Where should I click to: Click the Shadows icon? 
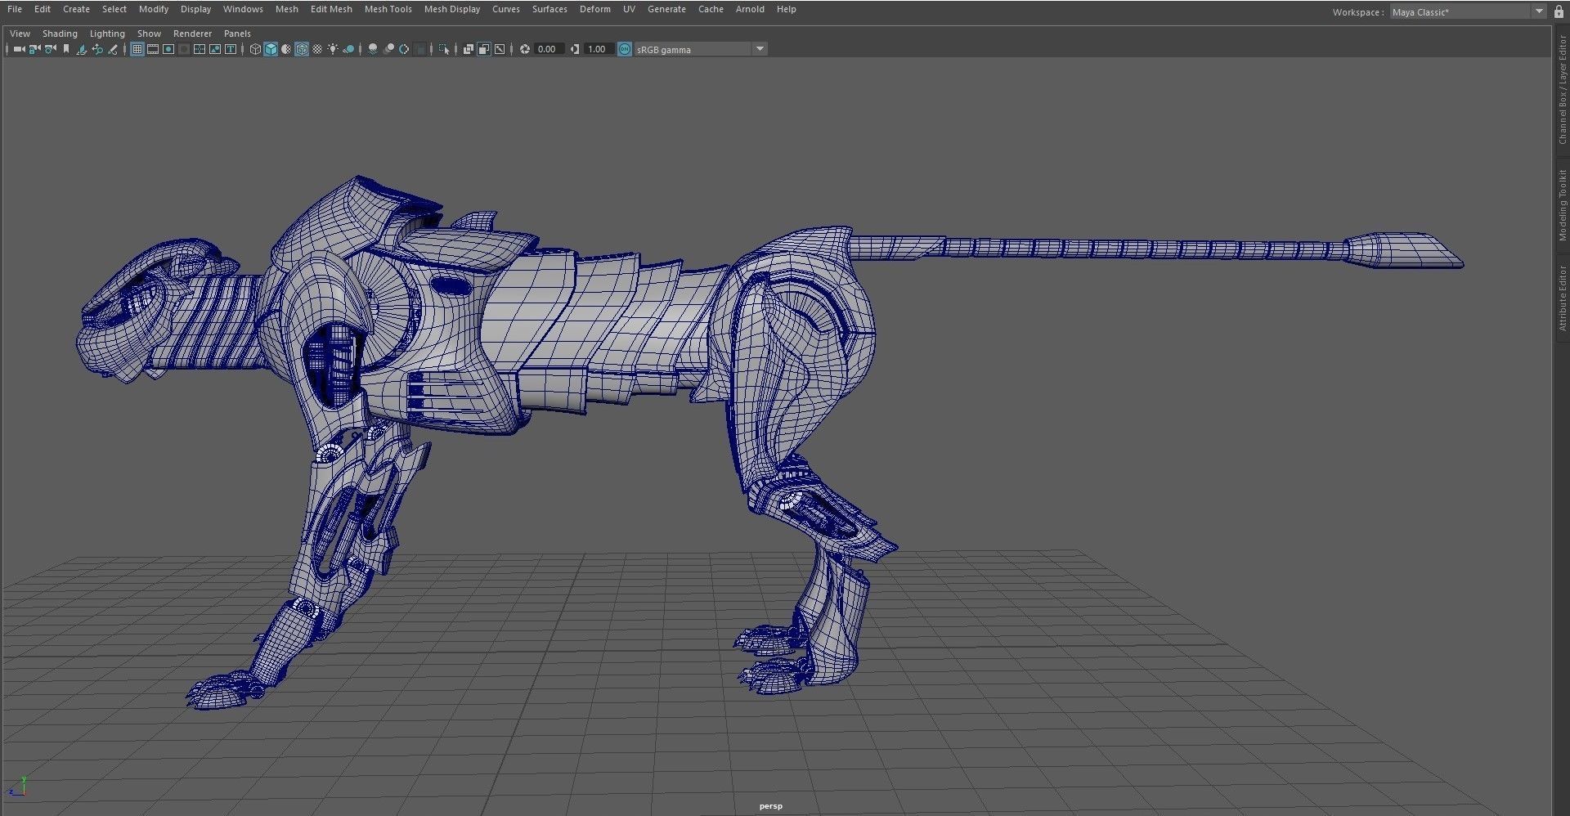point(348,49)
